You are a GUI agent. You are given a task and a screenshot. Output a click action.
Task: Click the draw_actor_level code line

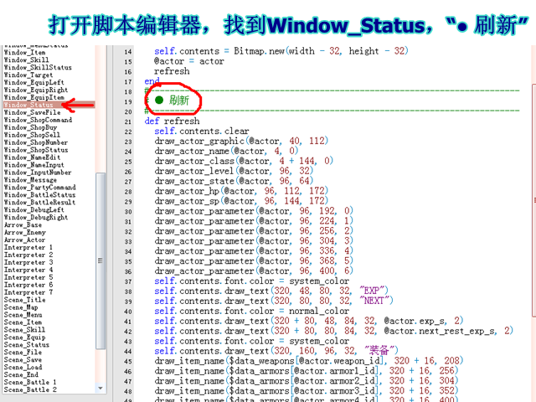pyautogui.click(x=234, y=171)
